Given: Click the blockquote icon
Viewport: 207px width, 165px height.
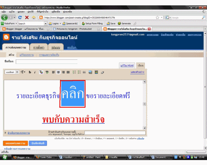Looking at the screenshot, I should click(84, 72).
